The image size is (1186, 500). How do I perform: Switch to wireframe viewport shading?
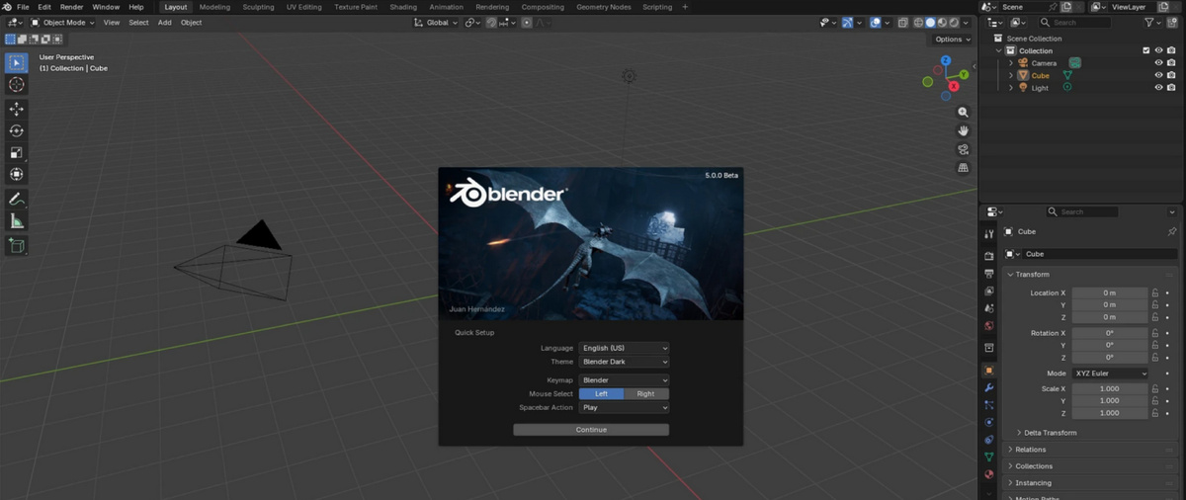click(x=918, y=22)
